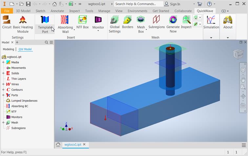This screenshot has height=156, width=248.
Task: Select Thin Layers in the tree
Action: 19,79
